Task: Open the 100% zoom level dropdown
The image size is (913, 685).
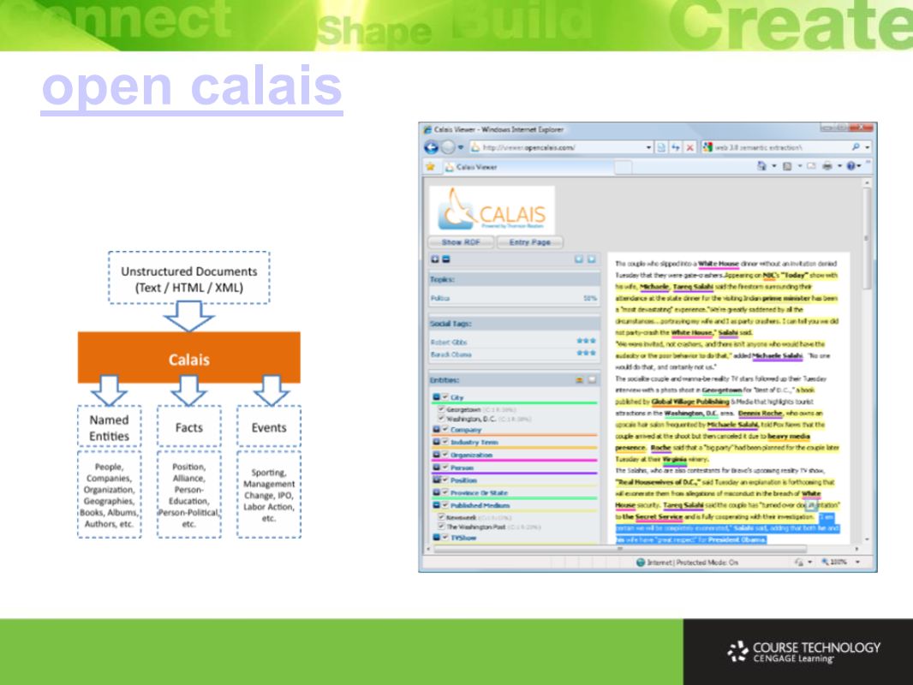Action: pyautogui.click(x=857, y=563)
